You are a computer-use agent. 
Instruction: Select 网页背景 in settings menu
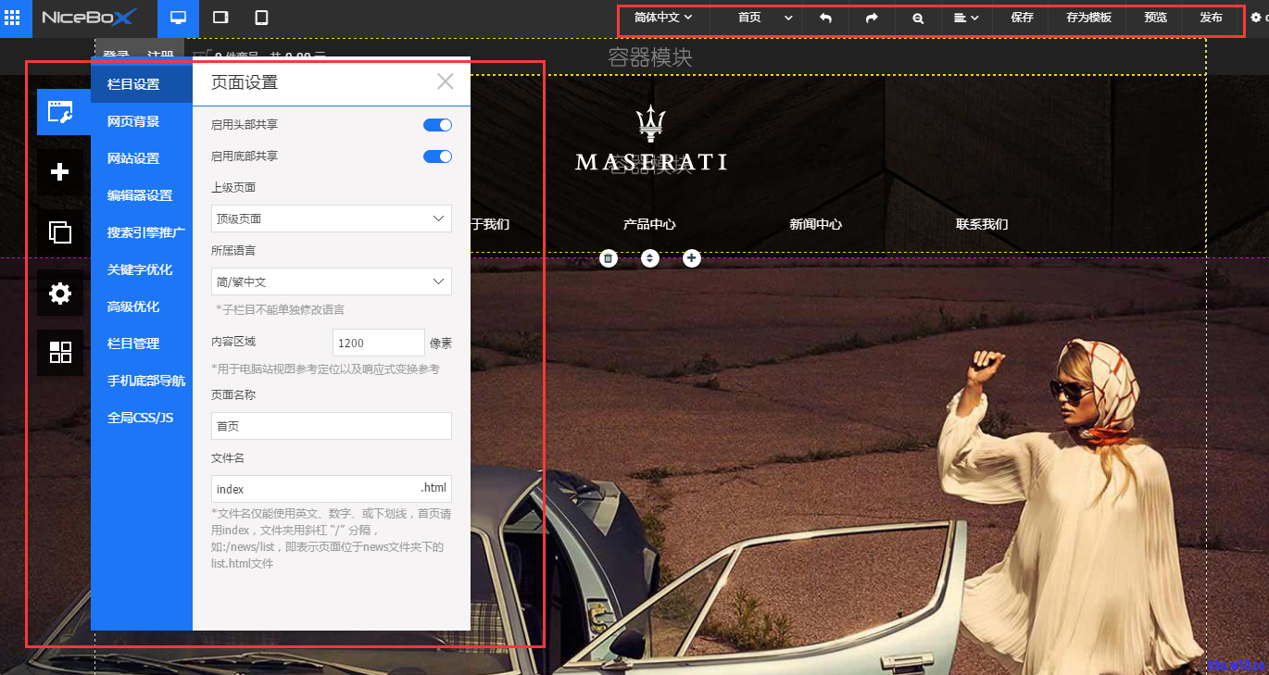tap(133, 121)
